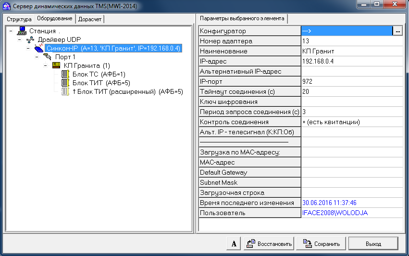Click the КП Гранита device icon
Screen dimensions: 409x256
pos(56,65)
